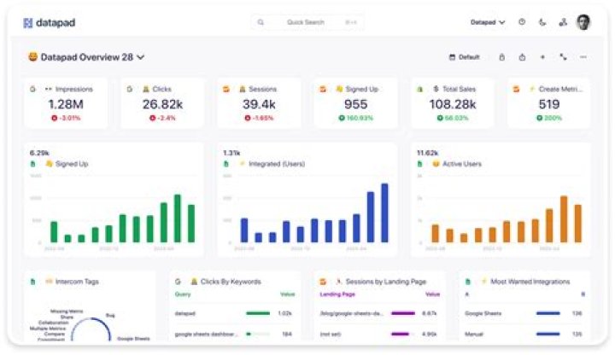Open the team members icon in header

pos(563,22)
